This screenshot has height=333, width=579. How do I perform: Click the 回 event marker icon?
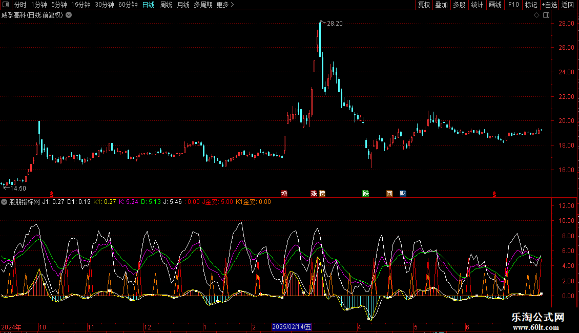click(389, 194)
